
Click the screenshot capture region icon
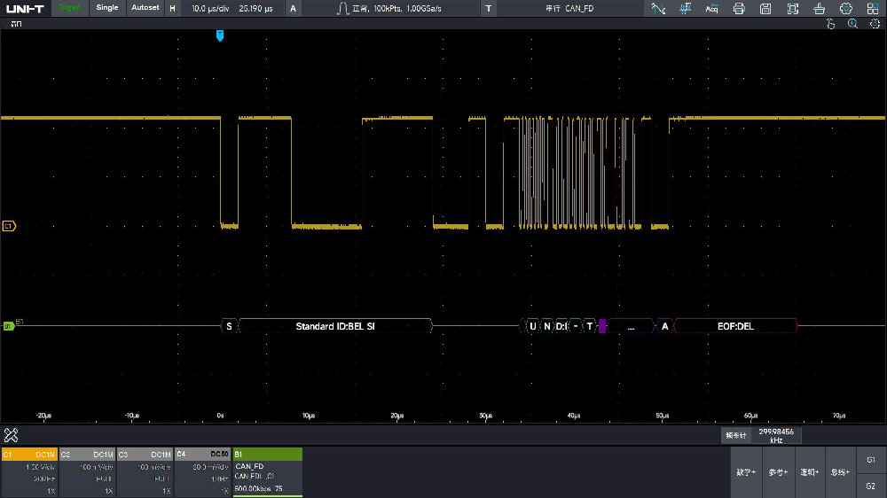[793, 8]
